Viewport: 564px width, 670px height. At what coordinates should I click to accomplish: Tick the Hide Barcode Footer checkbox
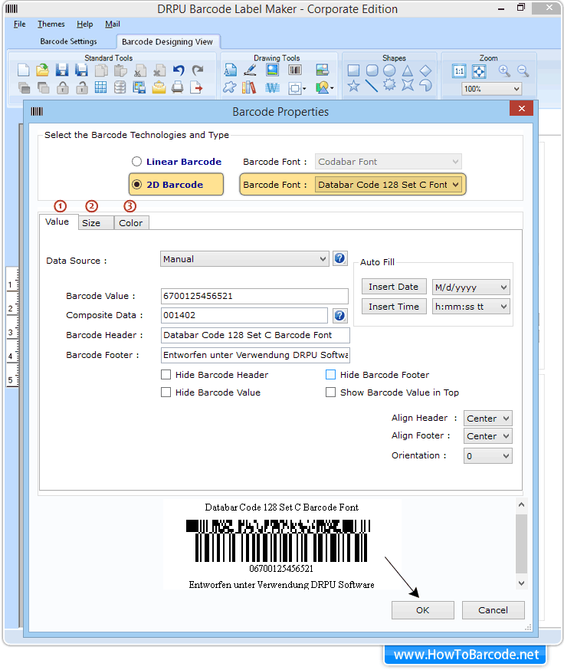click(331, 375)
